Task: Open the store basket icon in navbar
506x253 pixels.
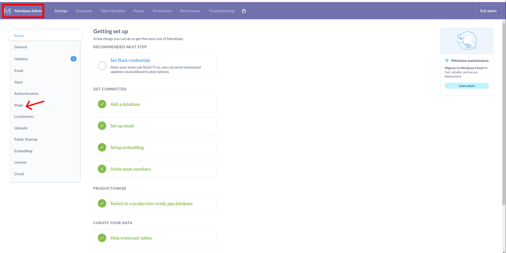Action: point(243,11)
